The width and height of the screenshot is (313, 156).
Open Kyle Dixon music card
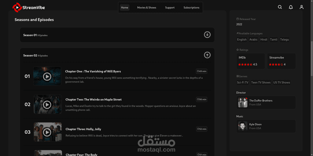[x=266, y=126]
